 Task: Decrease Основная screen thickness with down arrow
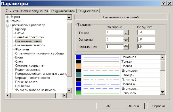point(126,41)
